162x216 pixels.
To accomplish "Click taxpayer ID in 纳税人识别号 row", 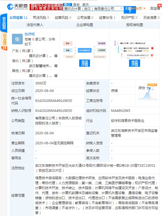I will 54,110.
